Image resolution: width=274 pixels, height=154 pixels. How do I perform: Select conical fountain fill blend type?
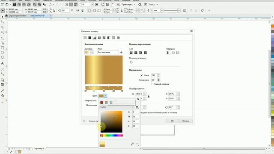pyautogui.click(x=140, y=53)
